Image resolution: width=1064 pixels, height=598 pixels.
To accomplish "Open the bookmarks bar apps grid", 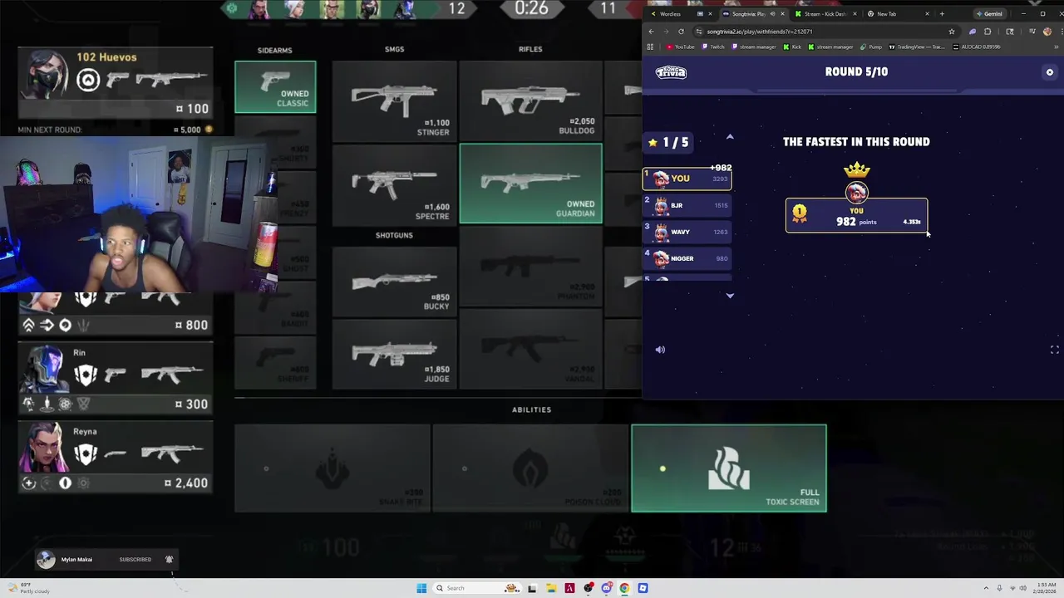I will pyautogui.click(x=650, y=47).
